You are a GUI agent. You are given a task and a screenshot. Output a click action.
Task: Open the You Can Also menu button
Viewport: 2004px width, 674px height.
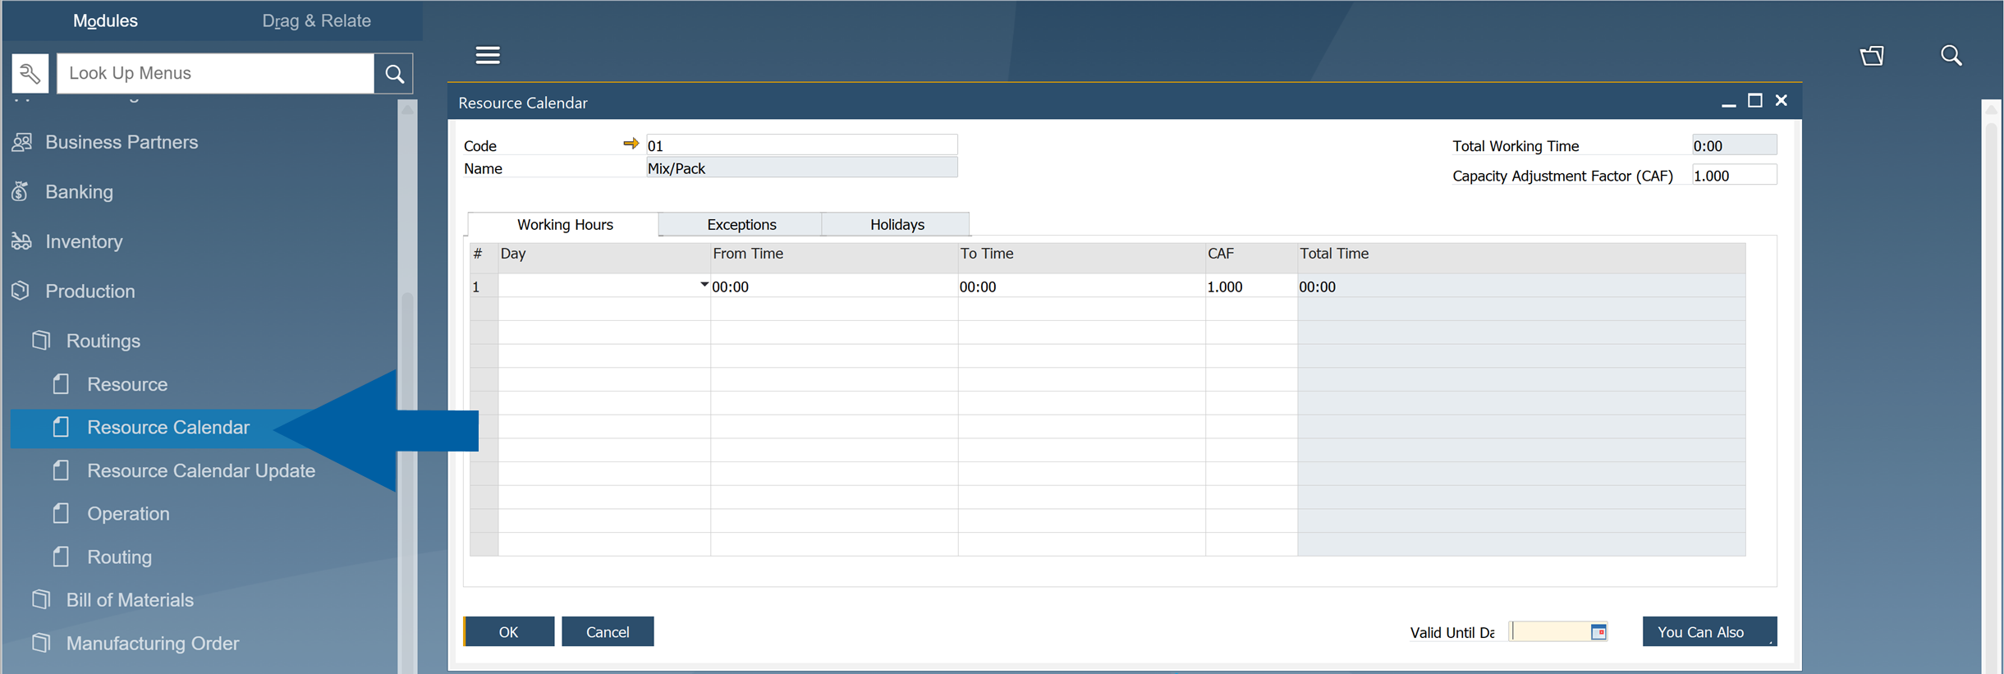pos(1709,631)
